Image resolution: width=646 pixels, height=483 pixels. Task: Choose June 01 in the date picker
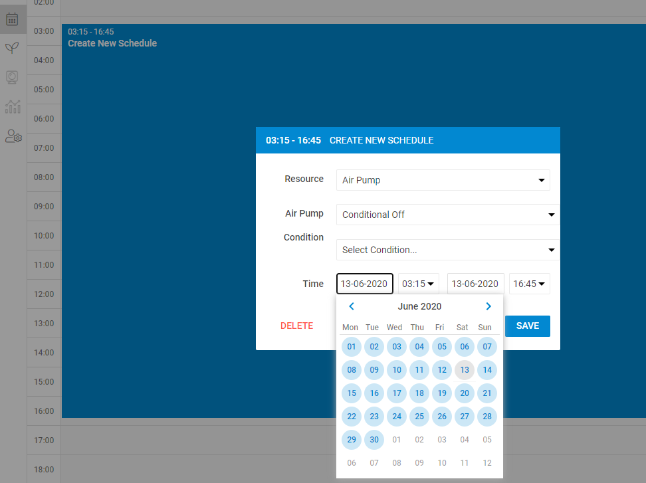pyautogui.click(x=352, y=347)
